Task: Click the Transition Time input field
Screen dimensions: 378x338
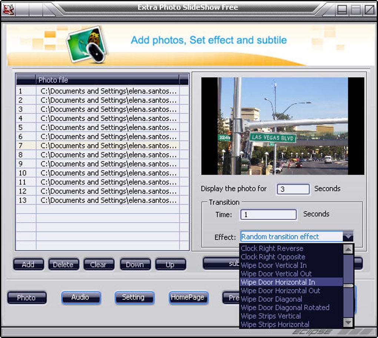Action: pyautogui.click(x=268, y=214)
